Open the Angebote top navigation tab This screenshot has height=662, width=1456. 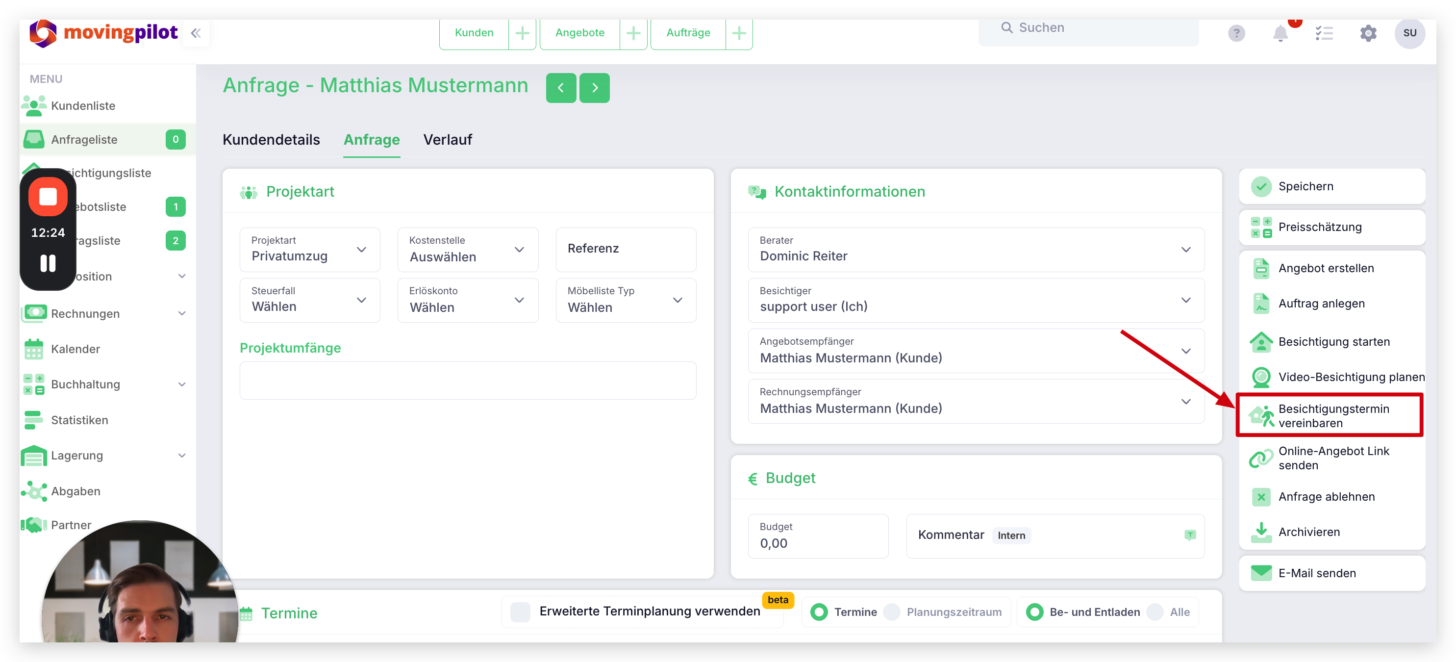pos(579,33)
